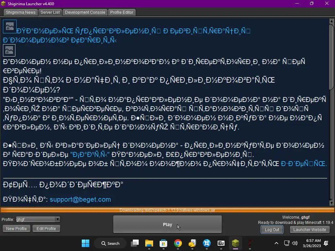Switch to the Profile Editor tab
335x251 pixels.
pos(122,12)
